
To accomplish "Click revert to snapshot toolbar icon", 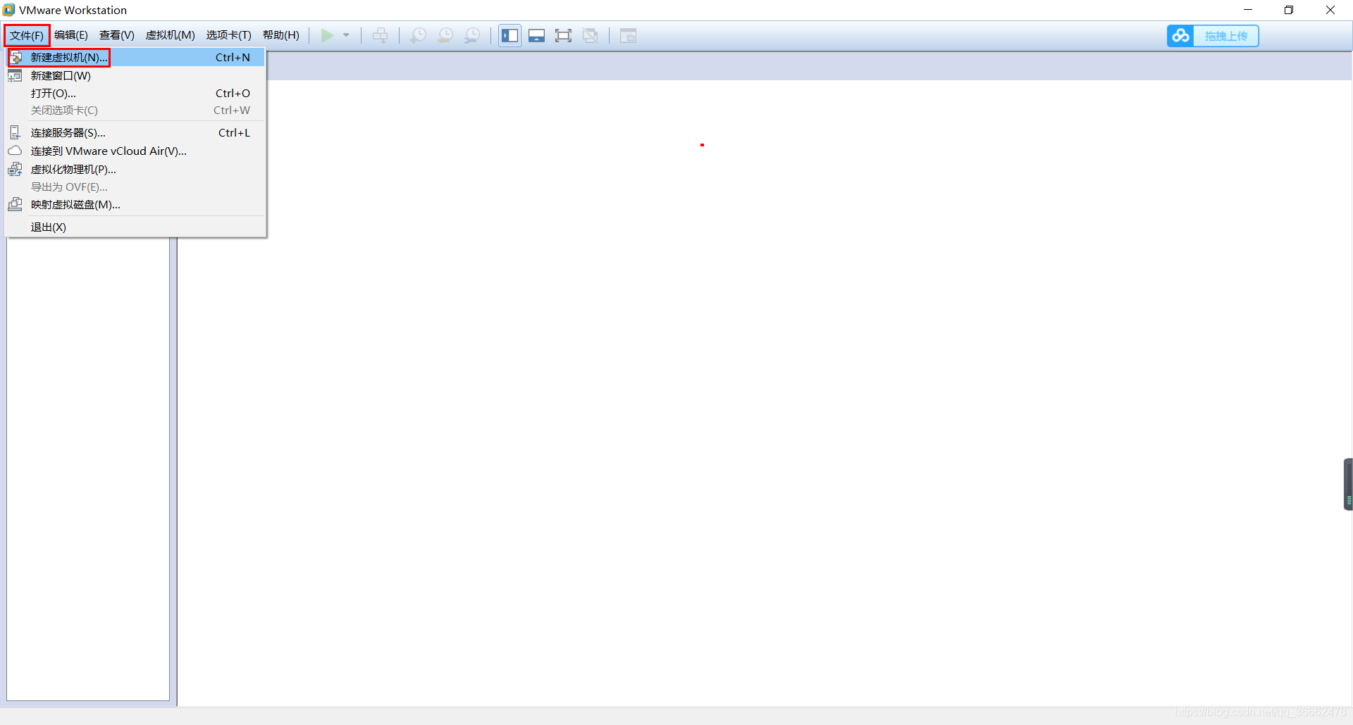I will tap(445, 35).
